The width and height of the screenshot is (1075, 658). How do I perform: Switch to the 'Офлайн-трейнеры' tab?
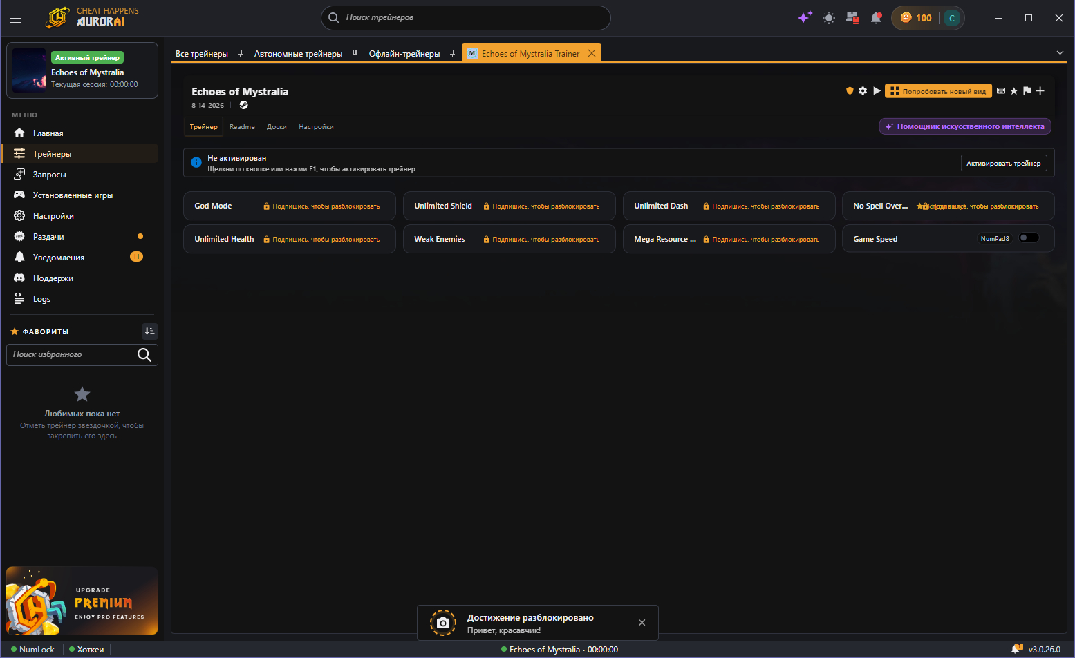click(404, 53)
